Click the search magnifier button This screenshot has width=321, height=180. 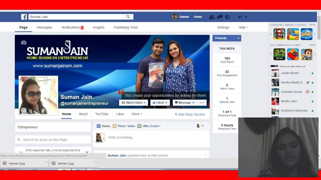tap(128, 17)
